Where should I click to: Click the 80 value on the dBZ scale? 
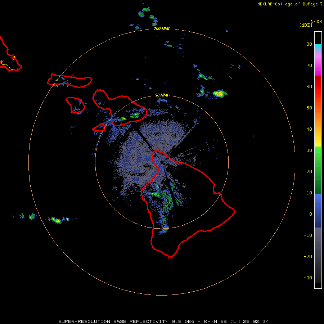click(x=309, y=44)
